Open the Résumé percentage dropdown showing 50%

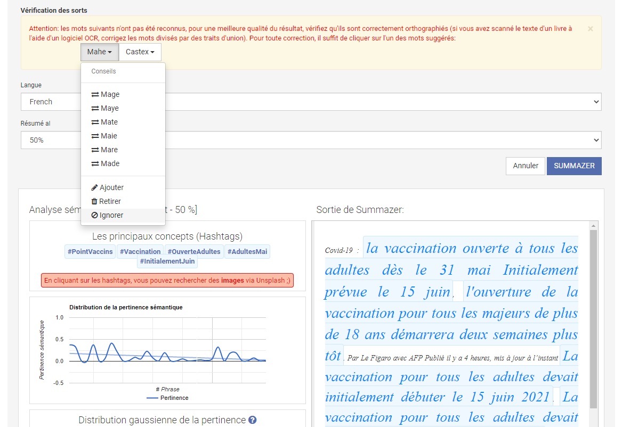[311, 140]
